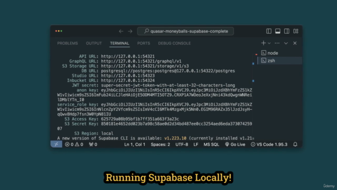Open the new terminal launch profile dropdown
This screenshot has width=337, height=190.
pos(269,43)
